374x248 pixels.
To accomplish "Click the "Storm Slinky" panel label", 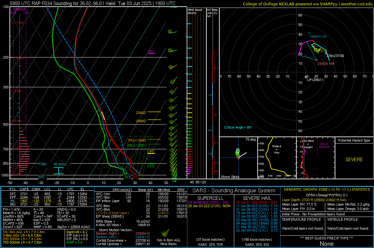I will pyautogui.click(x=230, y=177).
